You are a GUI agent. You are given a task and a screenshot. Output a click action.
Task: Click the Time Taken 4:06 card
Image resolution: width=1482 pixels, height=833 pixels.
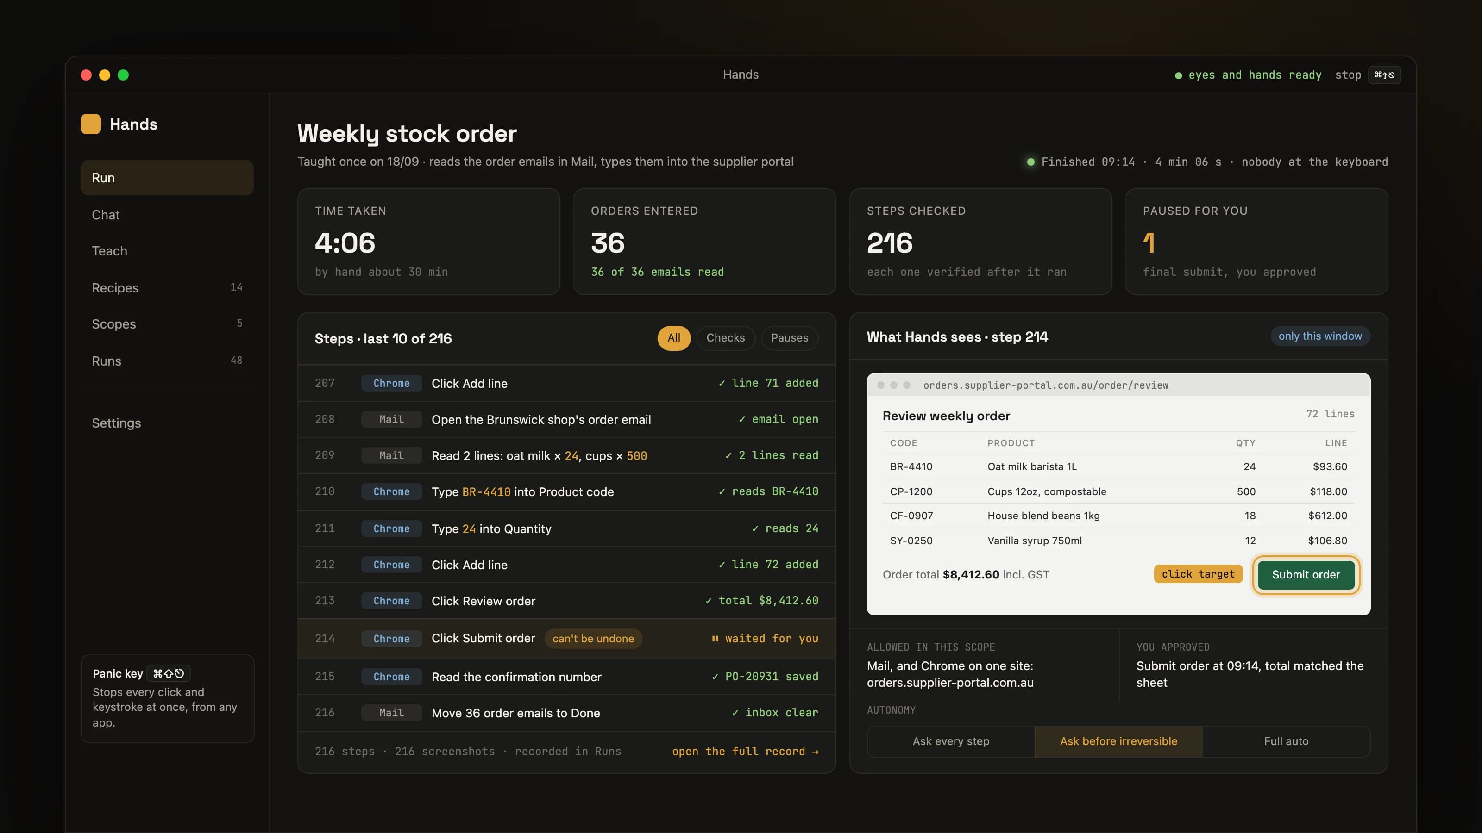point(428,242)
